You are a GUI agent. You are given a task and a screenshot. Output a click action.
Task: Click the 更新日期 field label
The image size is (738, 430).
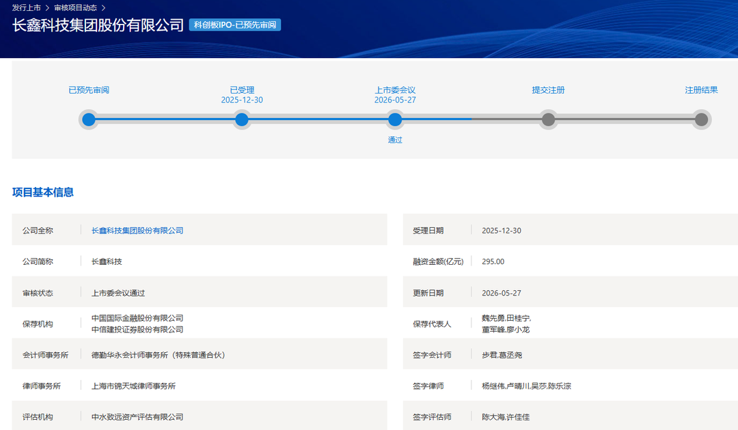pyautogui.click(x=428, y=293)
